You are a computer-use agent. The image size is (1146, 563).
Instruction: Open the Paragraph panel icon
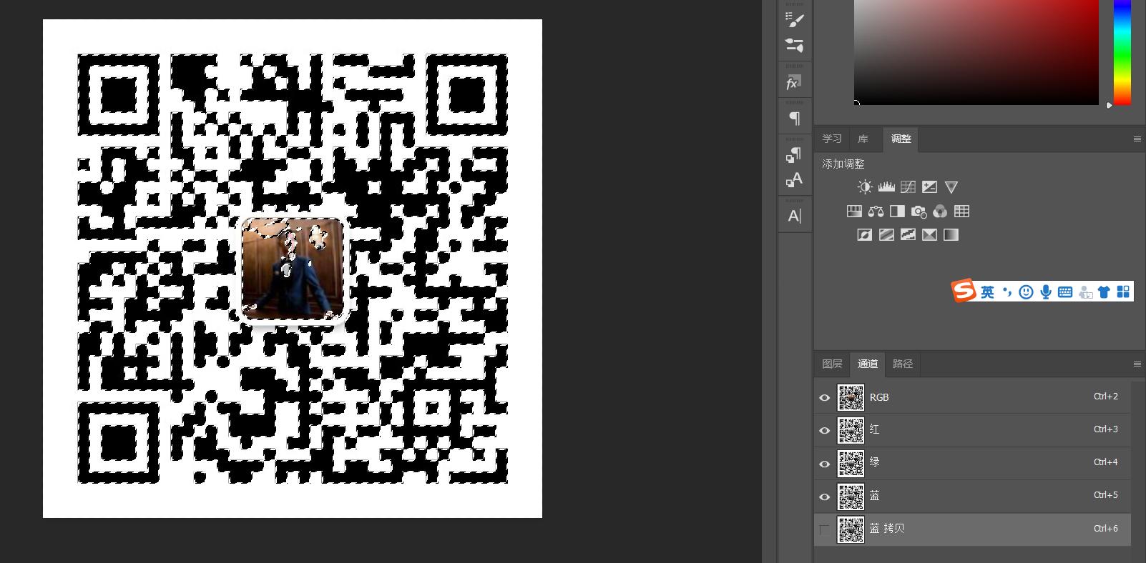[795, 118]
